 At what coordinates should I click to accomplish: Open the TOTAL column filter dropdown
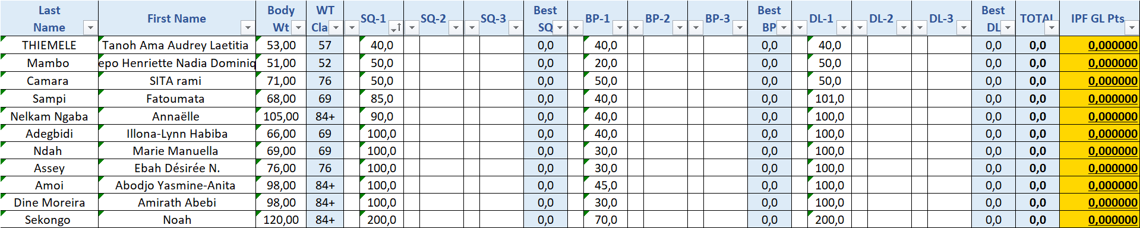click(1051, 28)
